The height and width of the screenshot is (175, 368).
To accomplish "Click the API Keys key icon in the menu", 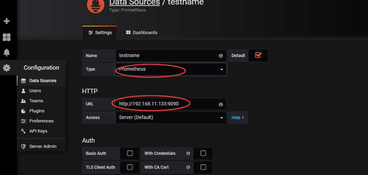I will pyautogui.click(x=23, y=131).
